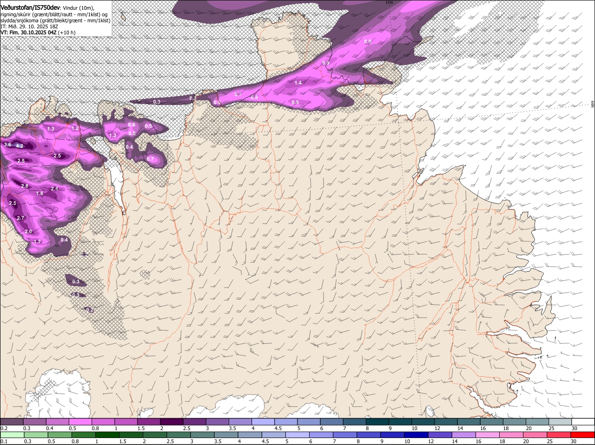The width and height of the screenshot is (595, 445).
Task: Select lower rain scale swatch starting at 25
Action: point(559,435)
